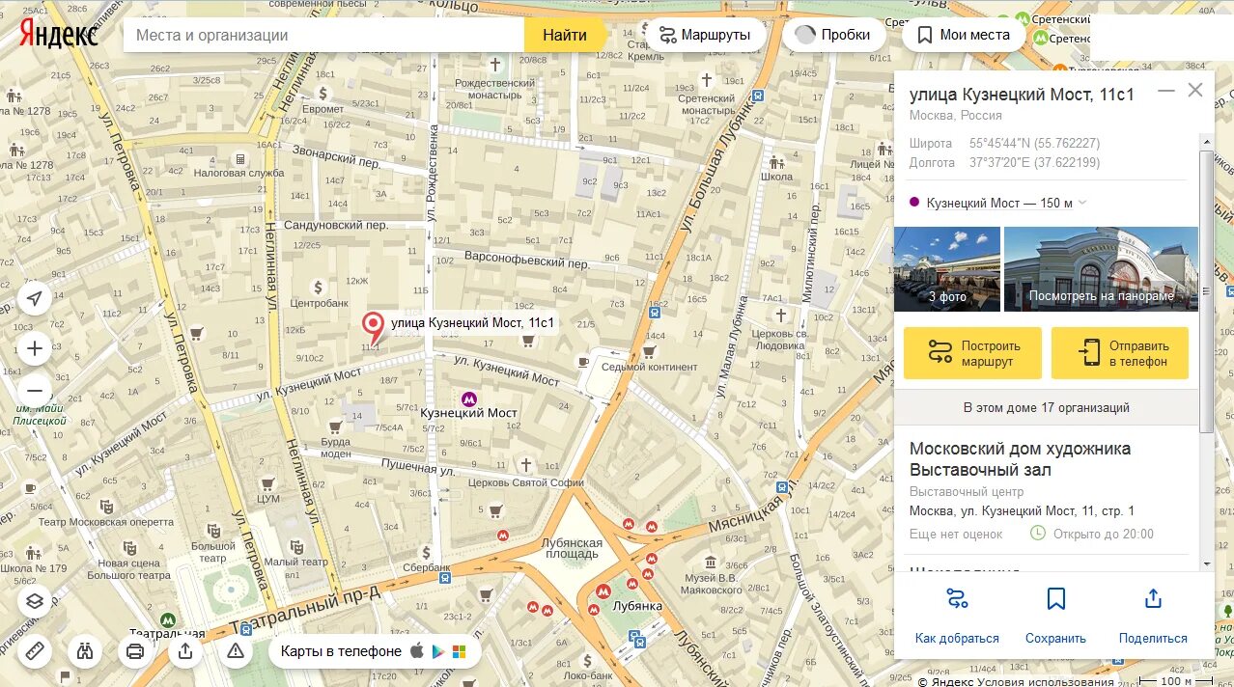Open Мои места bookmarks
Image resolution: width=1234 pixels, height=687 pixels.
point(962,35)
